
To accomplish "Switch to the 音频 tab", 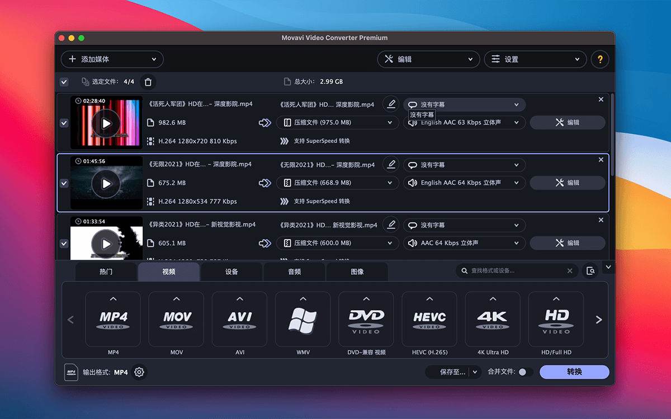I will (294, 272).
